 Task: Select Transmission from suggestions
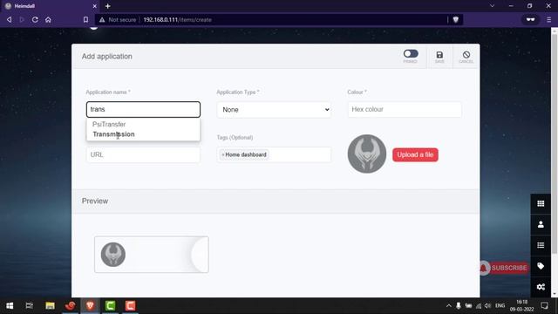(x=113, y=134)
